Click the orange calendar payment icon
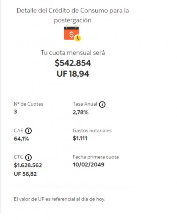This screenshot has width=177, height=220. (72, 34)
